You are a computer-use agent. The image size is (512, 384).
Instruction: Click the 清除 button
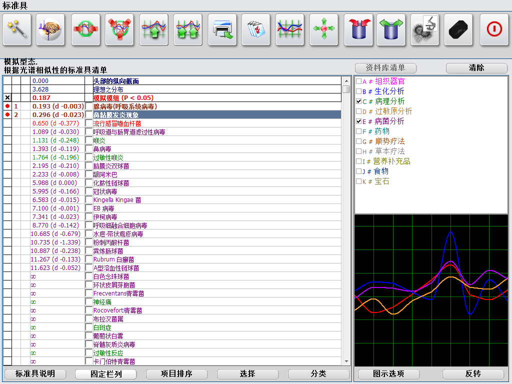tap(476, 68)
